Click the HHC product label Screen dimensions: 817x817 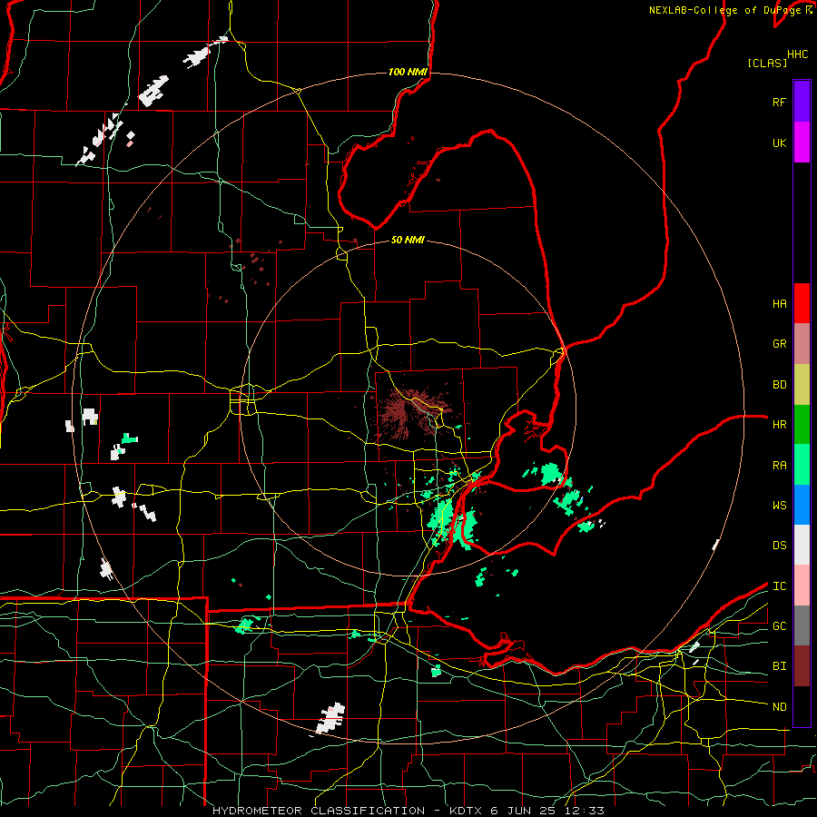point(798,54)
